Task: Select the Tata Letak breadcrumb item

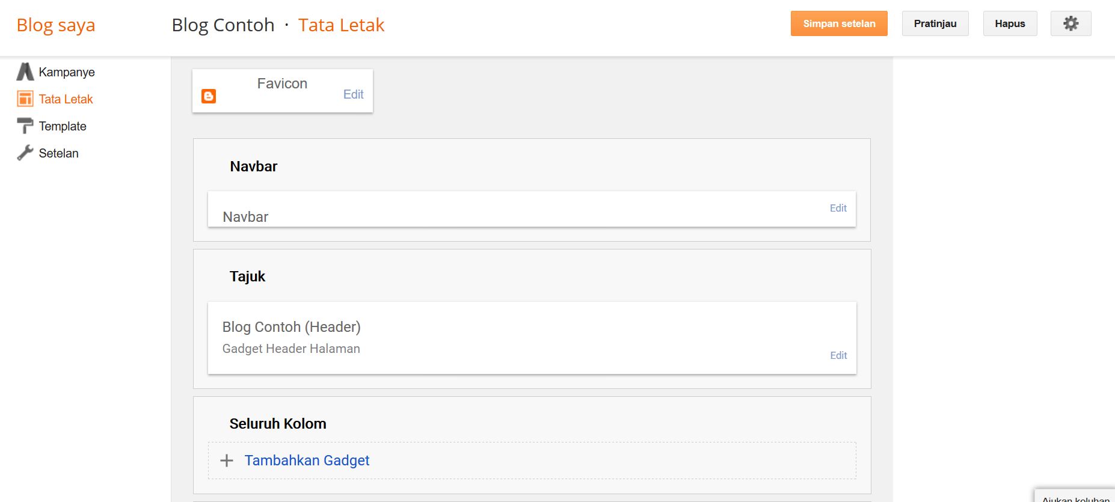Action: coord(341,25)
